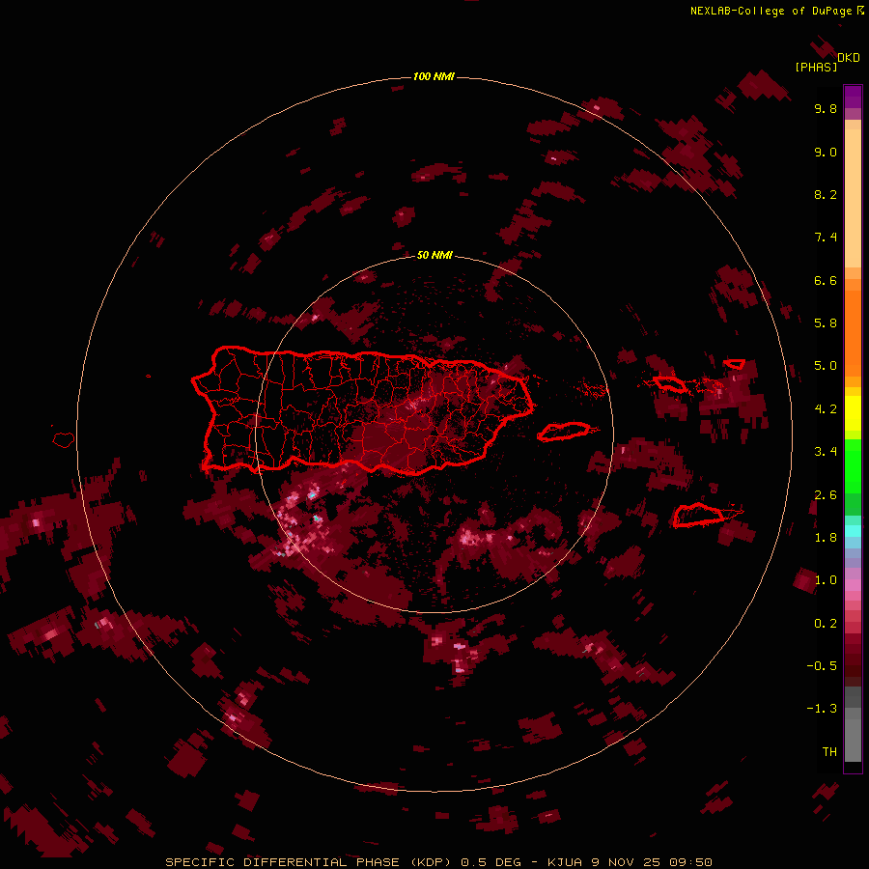Click the 2.6 value on the color scale
This screenshot has width=869, height=869.
click(826, 494)
